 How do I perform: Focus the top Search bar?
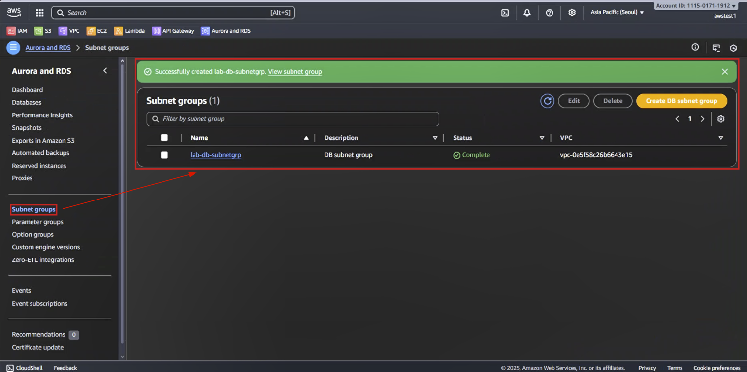(173, 13)
